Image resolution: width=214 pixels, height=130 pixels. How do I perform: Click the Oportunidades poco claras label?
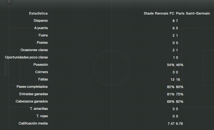[x=26, y=57]
